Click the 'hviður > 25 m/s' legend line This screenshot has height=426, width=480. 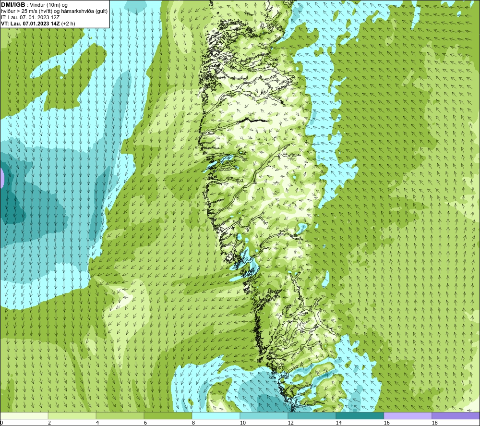pyautogui.click(x=54, y=12)
